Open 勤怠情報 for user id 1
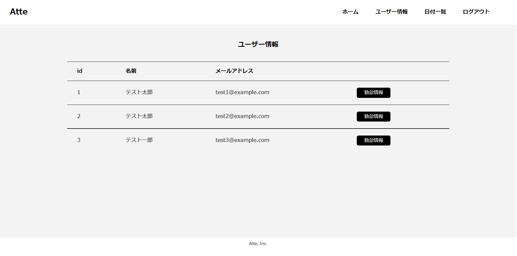Screen dimensions: 517x256 coord(373,93)
